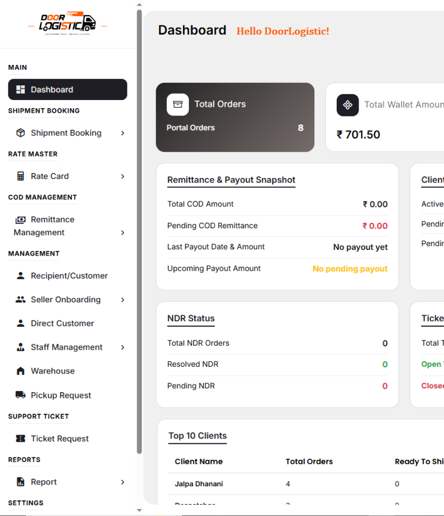Image resolution: width=444 pixels, height=516 pixels.
Task: Open the Report menu item
Action: point(67,482)
